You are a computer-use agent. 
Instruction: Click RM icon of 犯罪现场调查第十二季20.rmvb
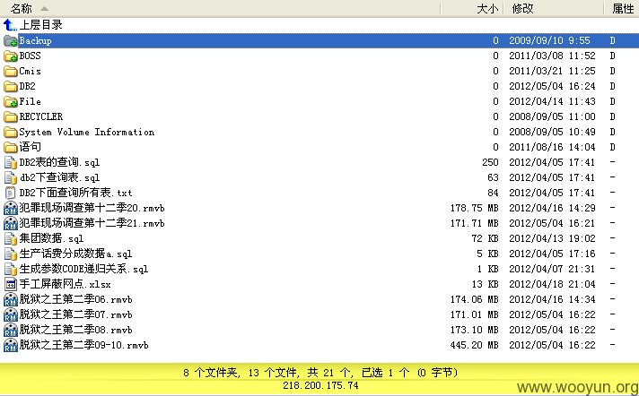[x=10, y=209]
